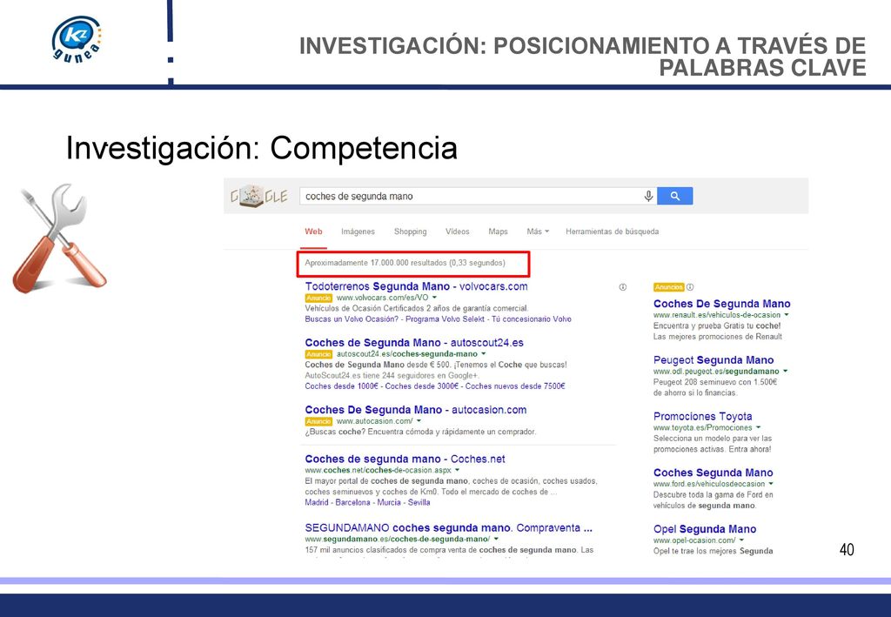The height and width of the screenshot is (617, 891).
Task: Click the wrench and screwdriver tools image
Action: [58, 238]
